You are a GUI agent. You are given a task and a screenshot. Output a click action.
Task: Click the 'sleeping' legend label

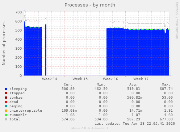point(18,89)
